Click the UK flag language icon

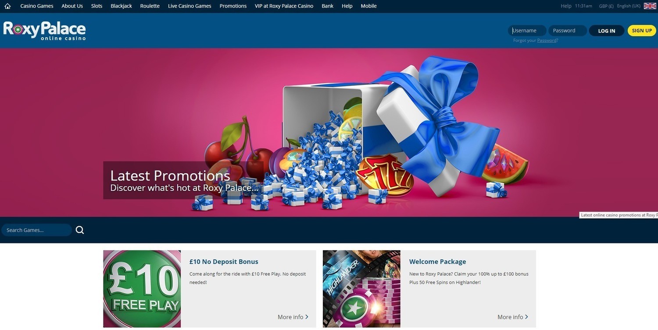pyautogui.click(x=650, y=6)
